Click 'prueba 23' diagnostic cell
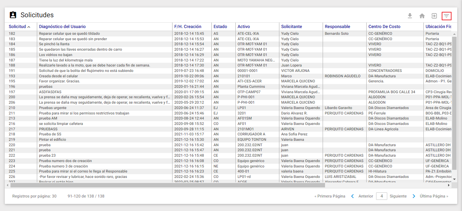The height and width of the screenshot is (211, 462). coord(47,155)
